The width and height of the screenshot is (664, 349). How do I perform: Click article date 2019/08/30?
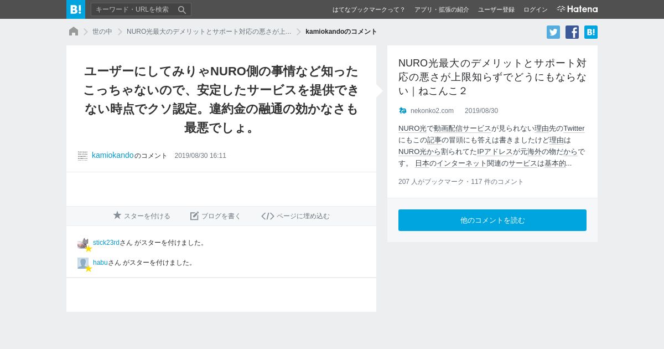click(x=481, y=111)
